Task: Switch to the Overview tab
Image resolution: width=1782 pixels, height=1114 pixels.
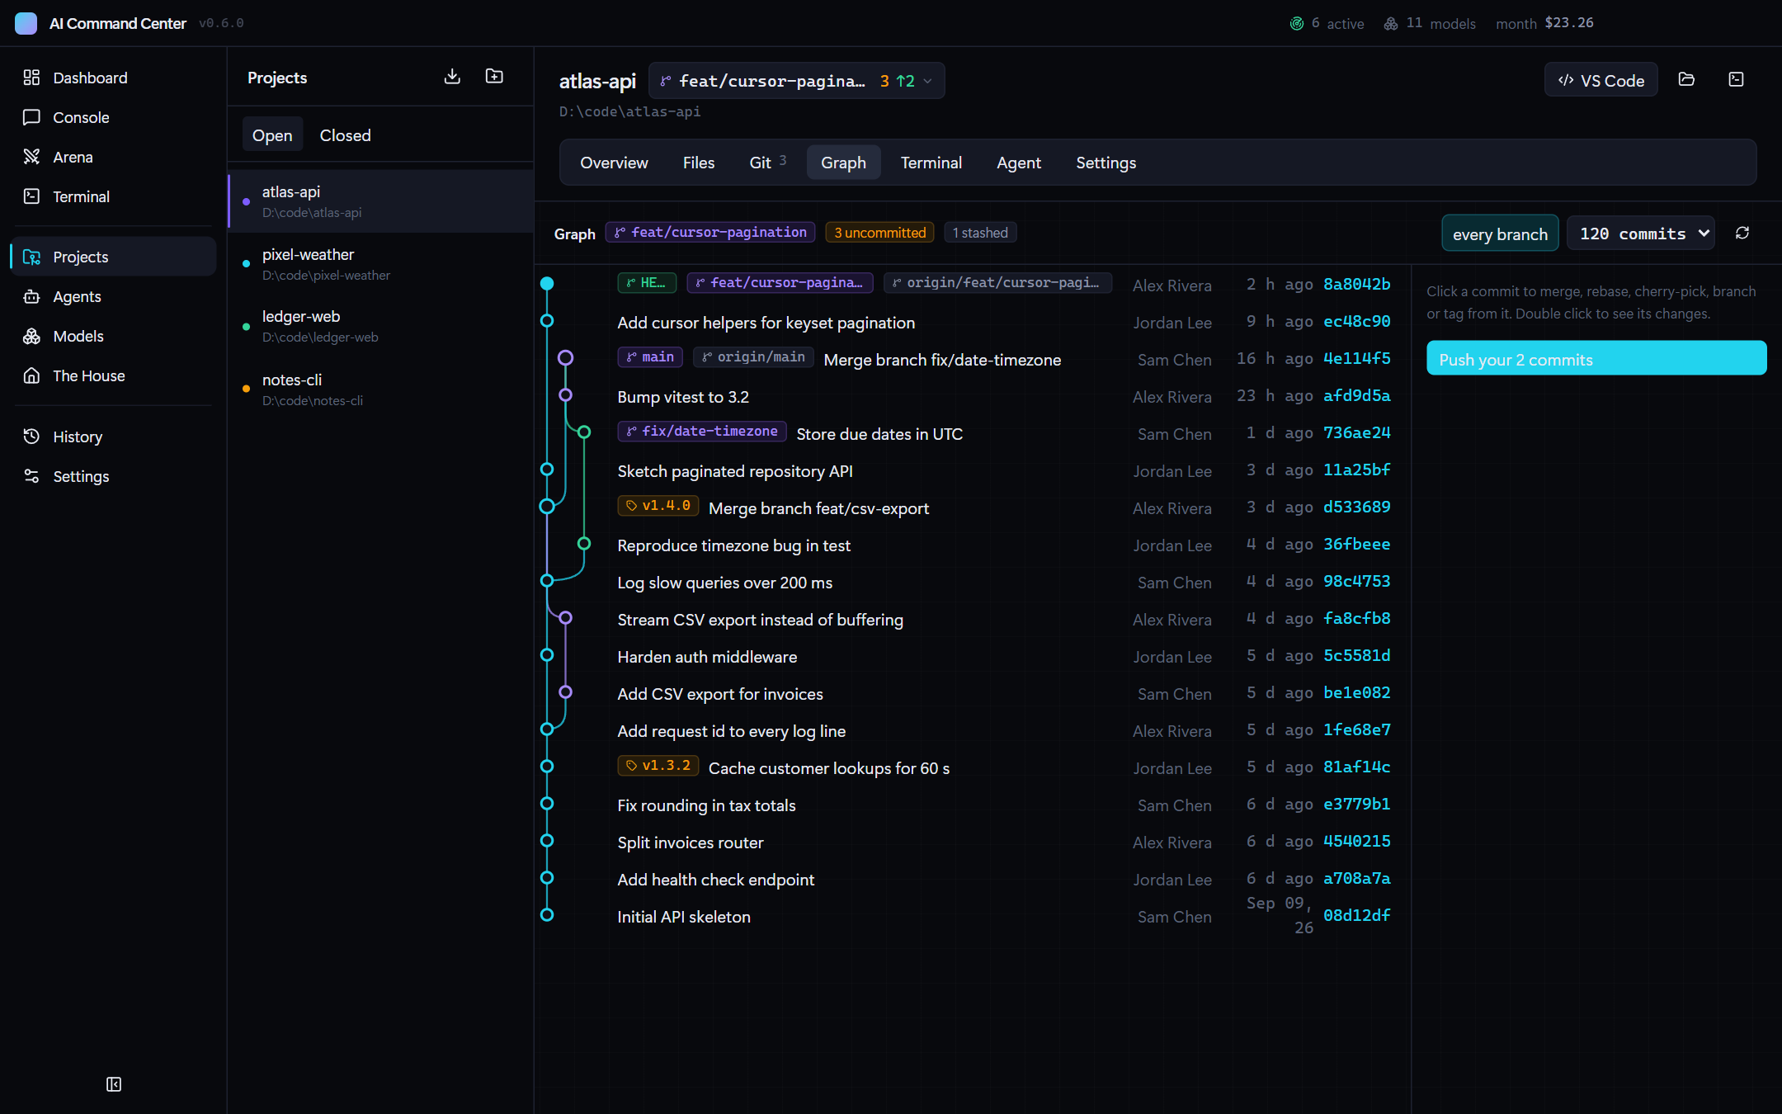Action: coord(614,163)
